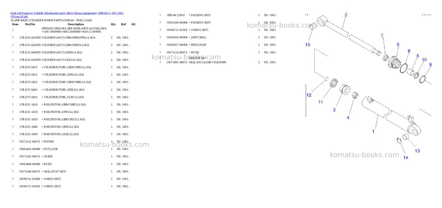Select part number ON75133-06075

(x=177, y=53)
